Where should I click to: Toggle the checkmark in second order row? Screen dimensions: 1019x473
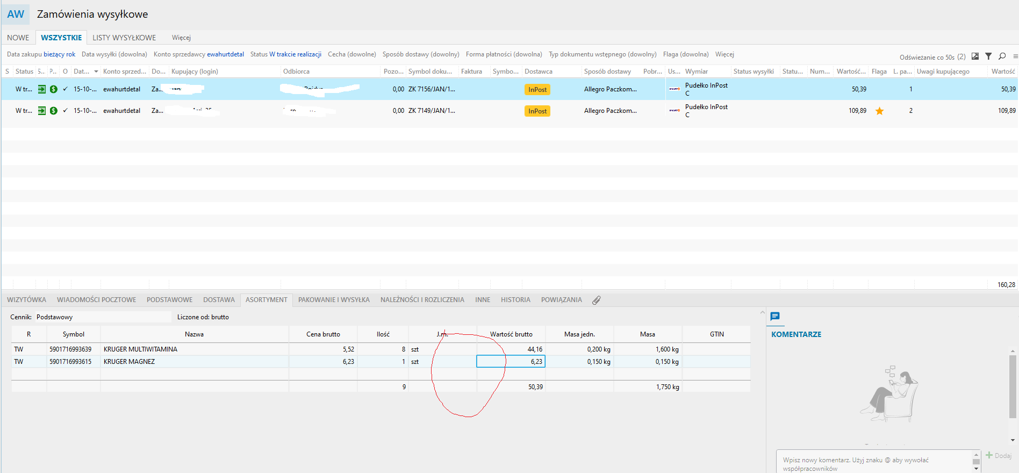pos(65,111)
